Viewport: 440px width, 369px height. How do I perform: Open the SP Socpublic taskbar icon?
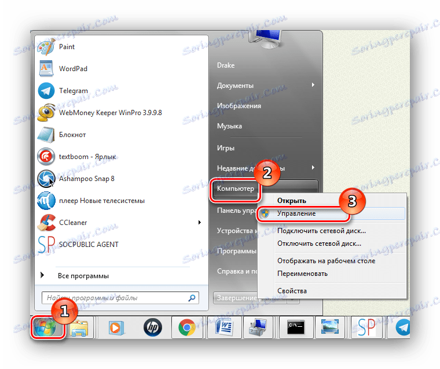366,327
